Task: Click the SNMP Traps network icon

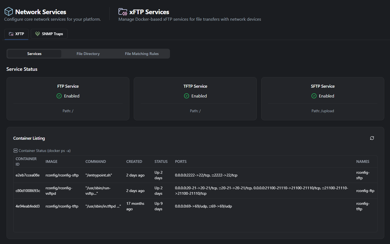Action: pyautogui.click(x=37, y=33)
